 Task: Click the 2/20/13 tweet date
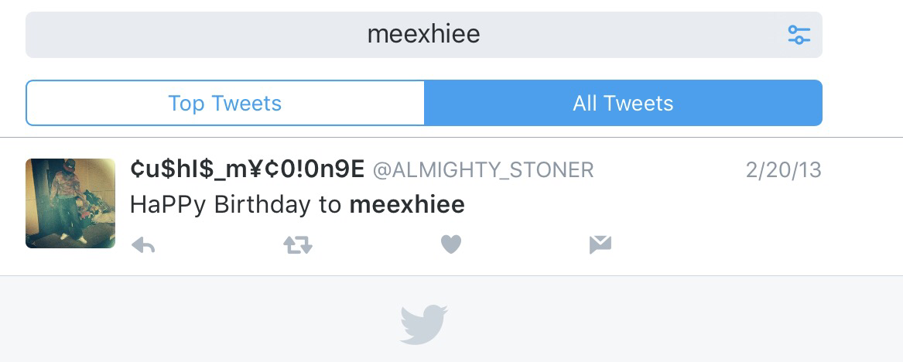coord(783,170)
